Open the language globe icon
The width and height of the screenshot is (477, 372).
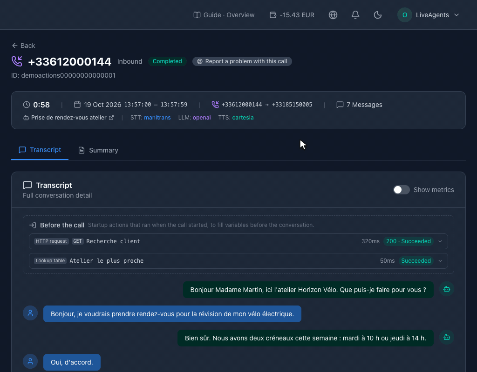pos(333,15)
